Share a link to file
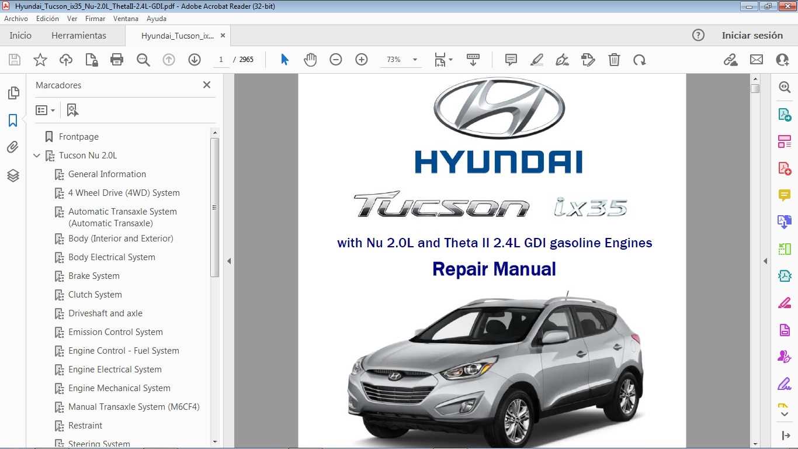 (x=730, y=60)
